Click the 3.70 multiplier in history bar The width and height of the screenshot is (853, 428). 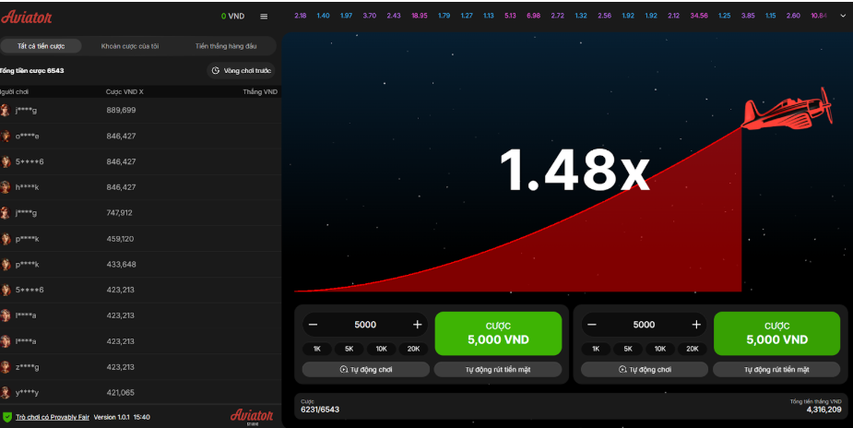click(370, 16)
